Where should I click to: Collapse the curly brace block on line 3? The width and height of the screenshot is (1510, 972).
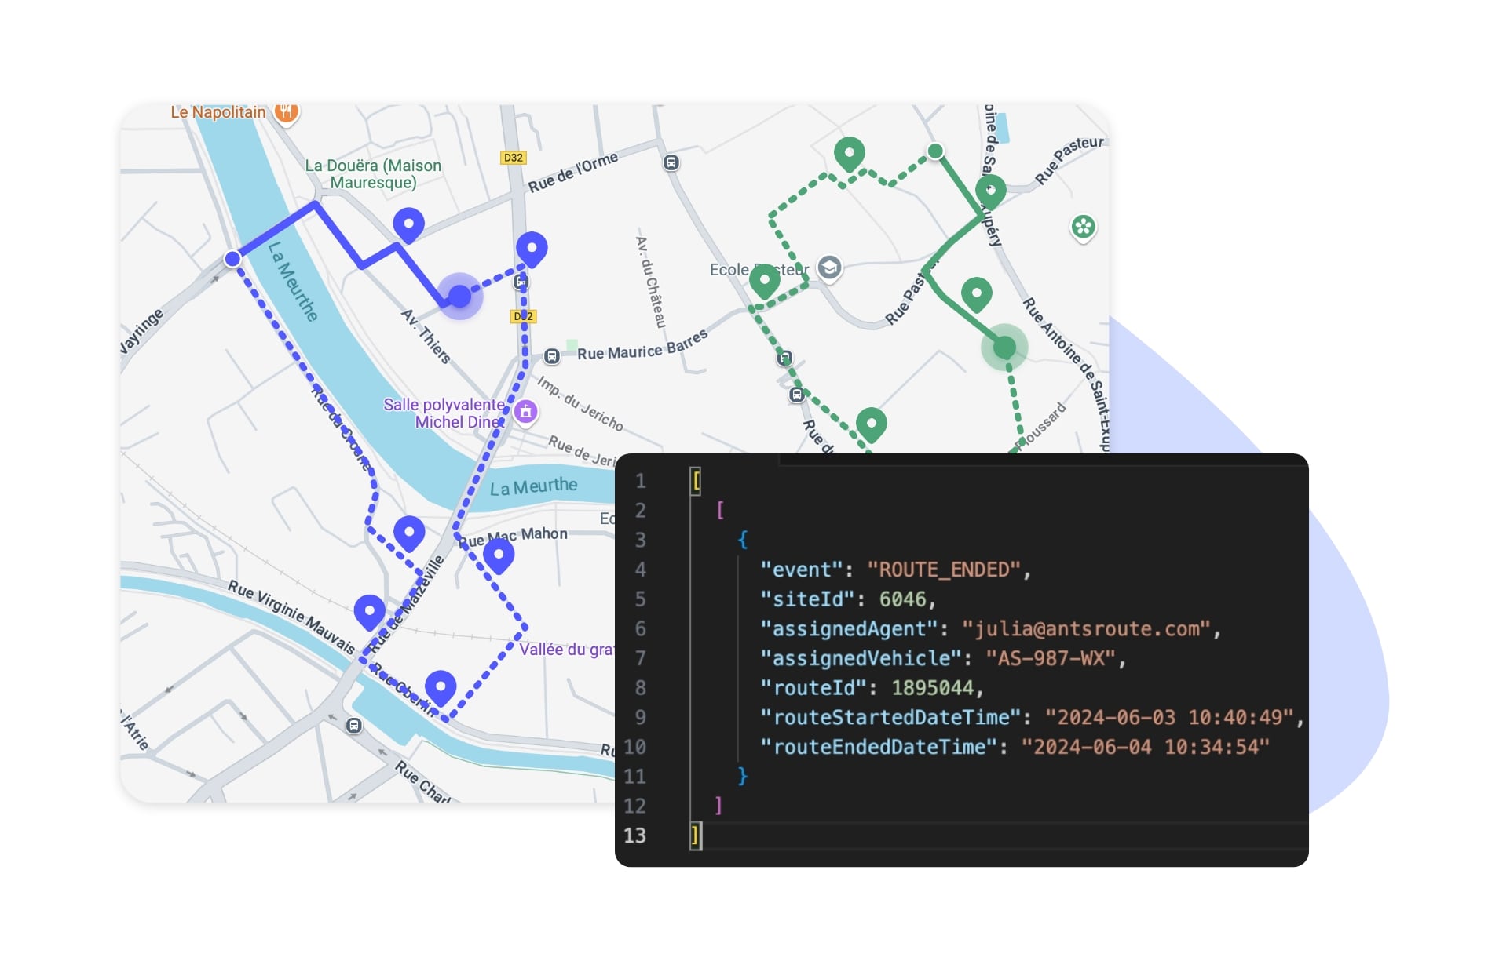[743, 540]
